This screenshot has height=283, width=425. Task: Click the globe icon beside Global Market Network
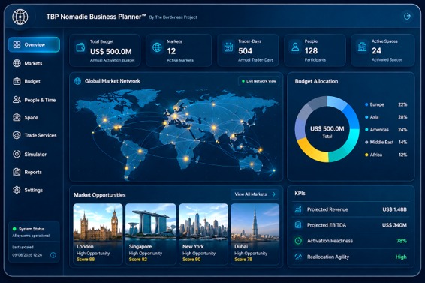[x=78, y=81]
